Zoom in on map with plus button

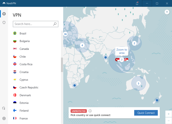point(169,114)
